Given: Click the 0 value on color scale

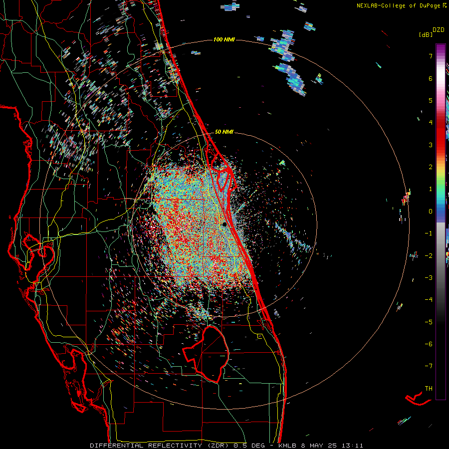Looking at the screenshot, I should pos(431,212).
